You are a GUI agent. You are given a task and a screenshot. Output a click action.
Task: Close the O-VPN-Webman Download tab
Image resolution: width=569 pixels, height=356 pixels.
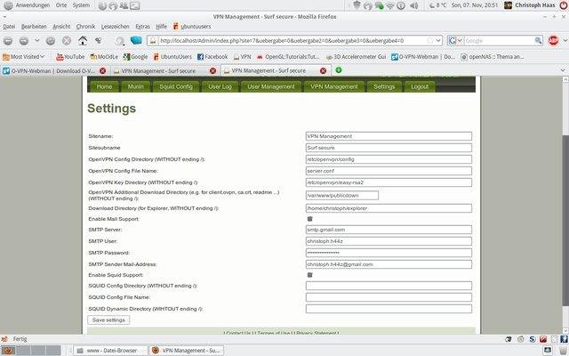103,71
